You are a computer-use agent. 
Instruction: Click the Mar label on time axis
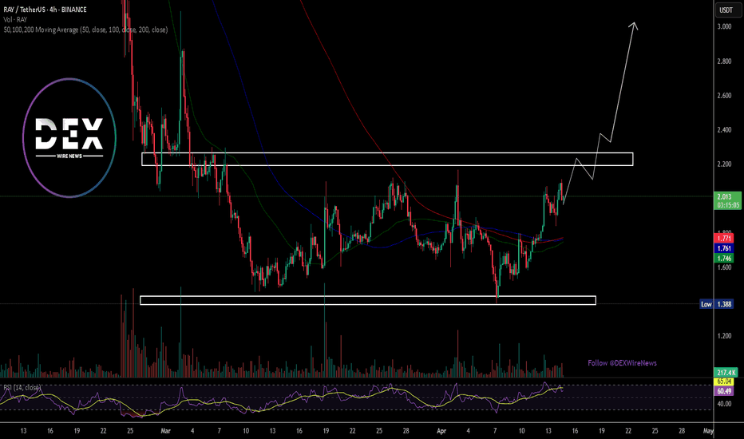click(165, 431)
